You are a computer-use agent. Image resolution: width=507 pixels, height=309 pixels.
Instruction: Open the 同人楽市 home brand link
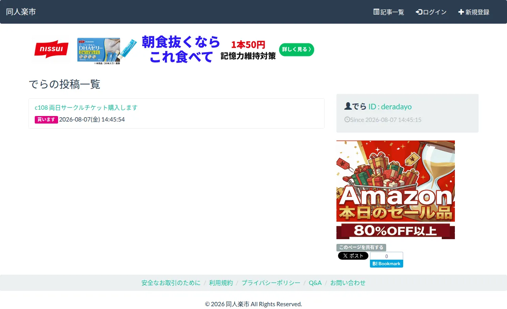(x=21, y=12)
